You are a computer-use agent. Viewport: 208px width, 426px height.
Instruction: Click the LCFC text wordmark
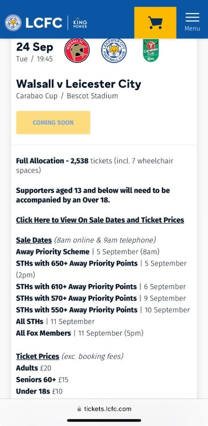(44, 23)
